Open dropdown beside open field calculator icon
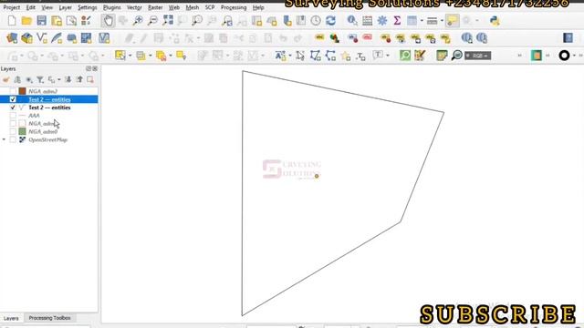 click(422, 20)
